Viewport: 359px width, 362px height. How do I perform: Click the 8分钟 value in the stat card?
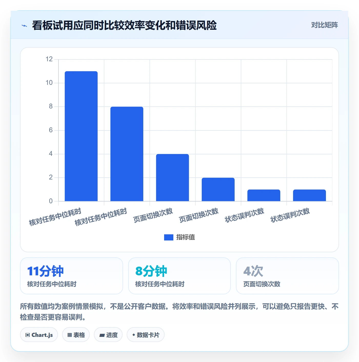151,271
